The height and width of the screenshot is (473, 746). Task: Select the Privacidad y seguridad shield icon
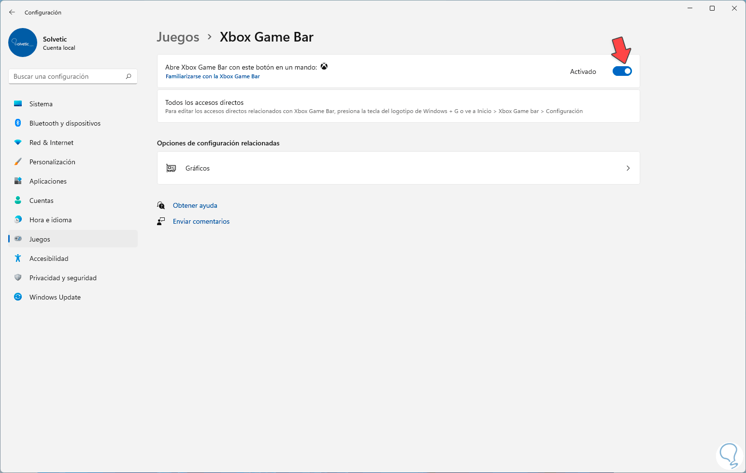coord(18,278)
